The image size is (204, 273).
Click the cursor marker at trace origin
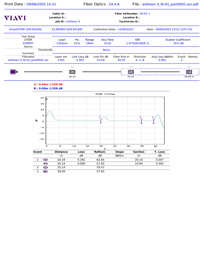(46, 99)
